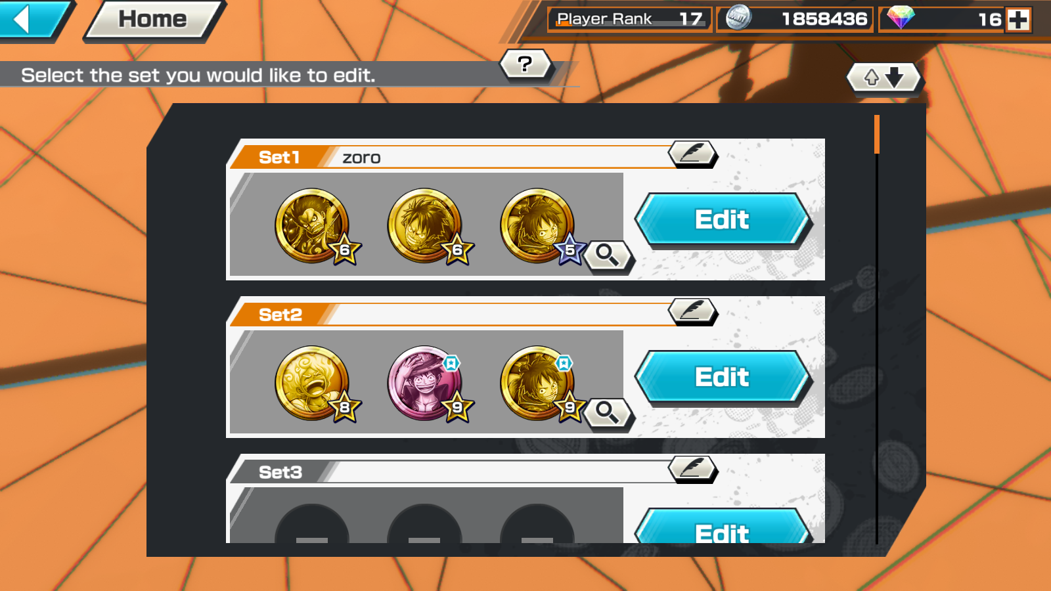Inspect Set1 details with magnifier icon
The height and width of the screenshot is (591, 1051).
(x=608, y=256)
